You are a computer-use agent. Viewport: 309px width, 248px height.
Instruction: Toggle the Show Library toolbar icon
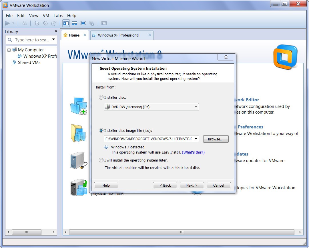tap(66, 23)
